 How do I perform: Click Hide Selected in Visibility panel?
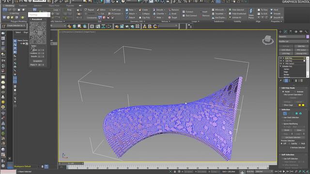[236, 10]
